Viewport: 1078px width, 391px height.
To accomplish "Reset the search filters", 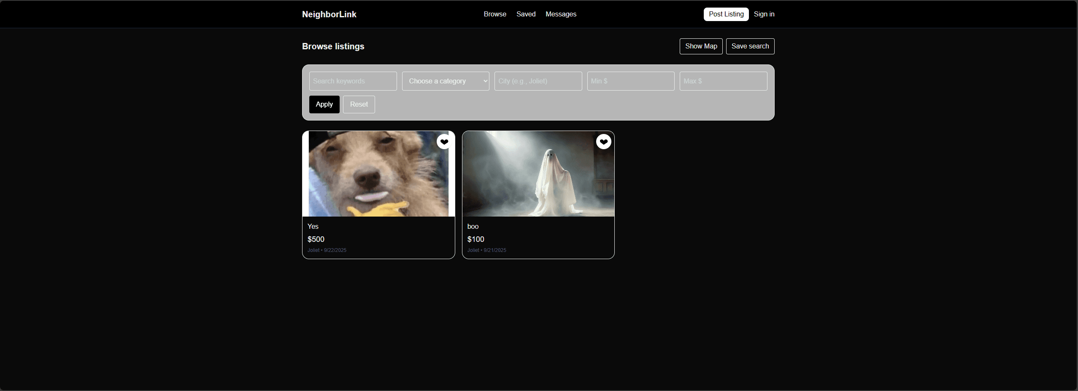I will (359, 104).
